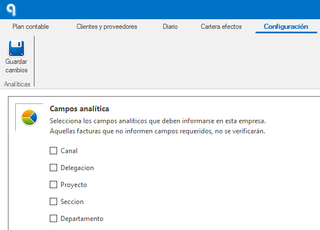320x230 pixels.
Task: Click the Analíticas ribbon group label
Action: coord(17,84)
